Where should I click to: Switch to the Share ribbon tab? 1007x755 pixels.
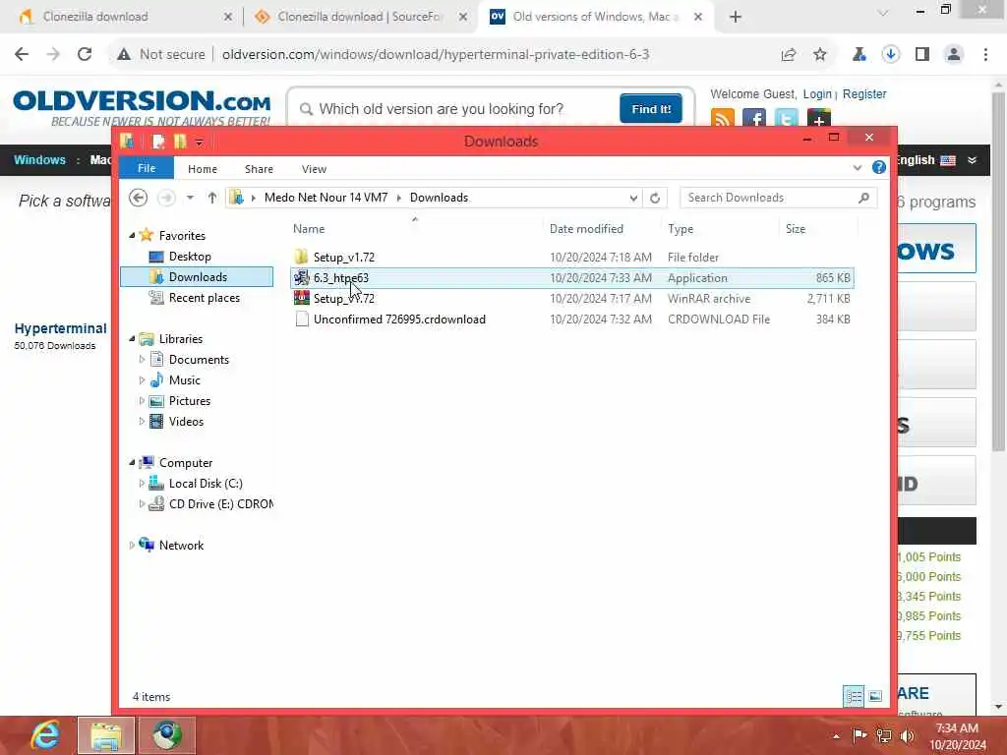259,169
